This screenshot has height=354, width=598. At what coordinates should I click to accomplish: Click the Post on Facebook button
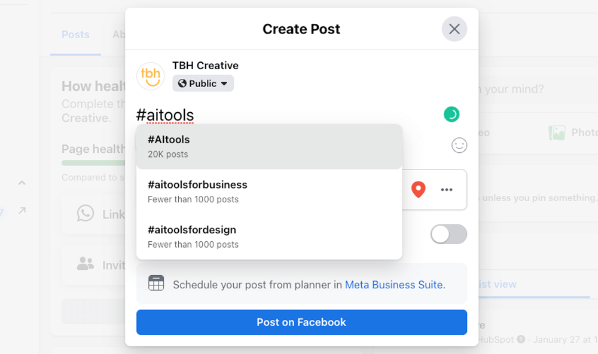point(301,322)
